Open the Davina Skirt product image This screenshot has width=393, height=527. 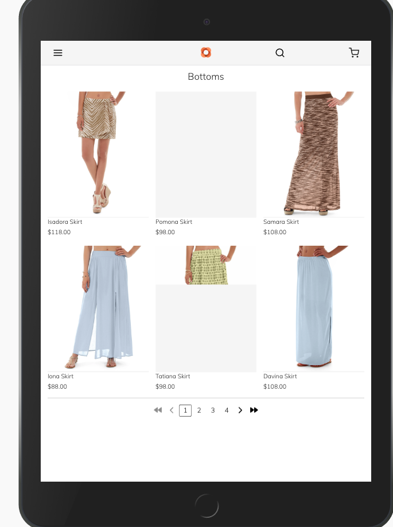314,308
